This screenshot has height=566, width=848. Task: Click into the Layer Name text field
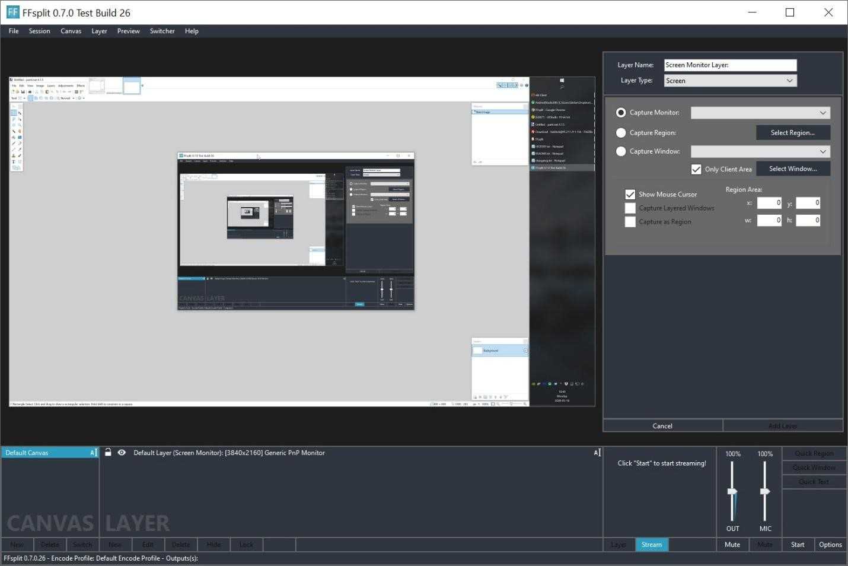point(730,65)
